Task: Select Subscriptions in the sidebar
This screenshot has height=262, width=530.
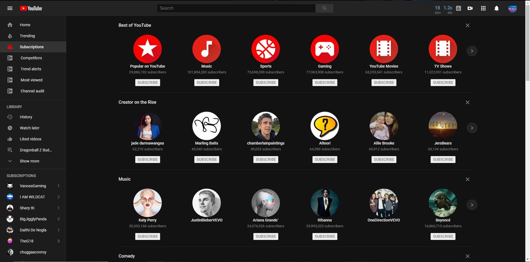Action: (x=33, y=47)
